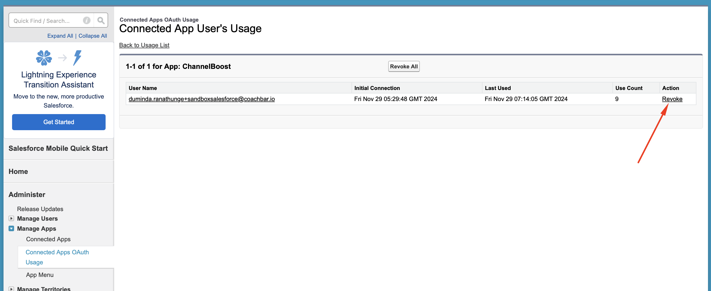Viewport: 711px width, 291px height.
Task: Revoke access for the listed user
Action: tap(672, 99)
